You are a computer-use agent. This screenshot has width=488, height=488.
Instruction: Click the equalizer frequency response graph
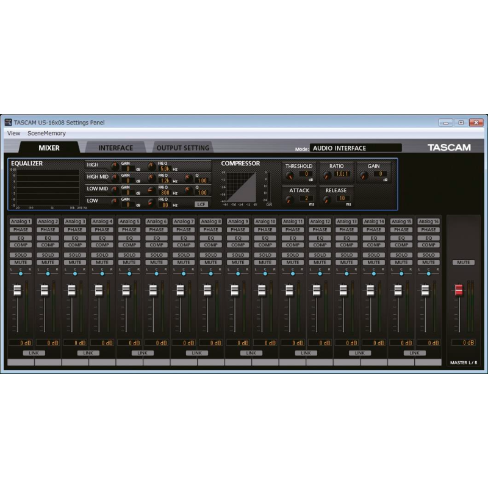[x=48, y=187]
